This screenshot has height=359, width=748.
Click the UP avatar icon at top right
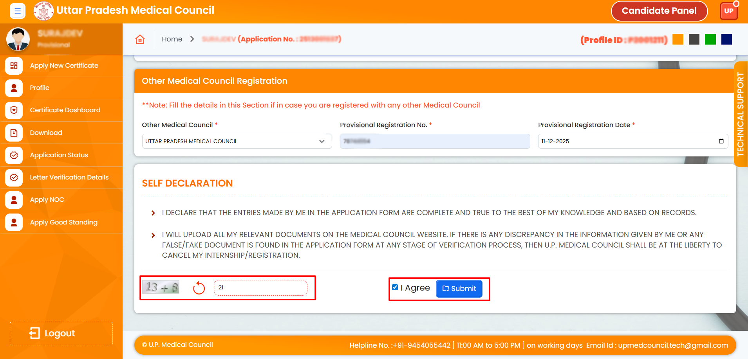[x=728, y=11]
